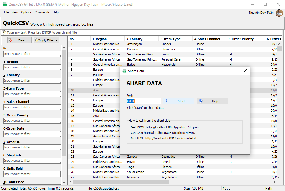Click the 9-Units Sold filter input
Image resolution: width=285 pixels, height=191 pixels.
pyautogui.click(x=32, y=174)
